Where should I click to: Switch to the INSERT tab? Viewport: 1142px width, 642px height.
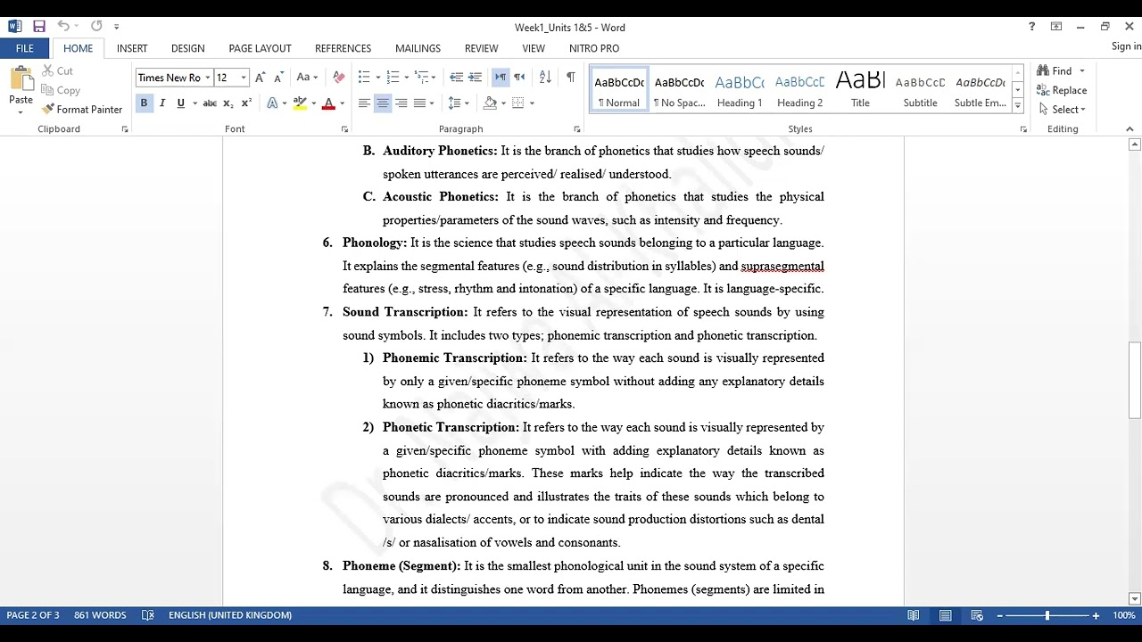(132, 48)
